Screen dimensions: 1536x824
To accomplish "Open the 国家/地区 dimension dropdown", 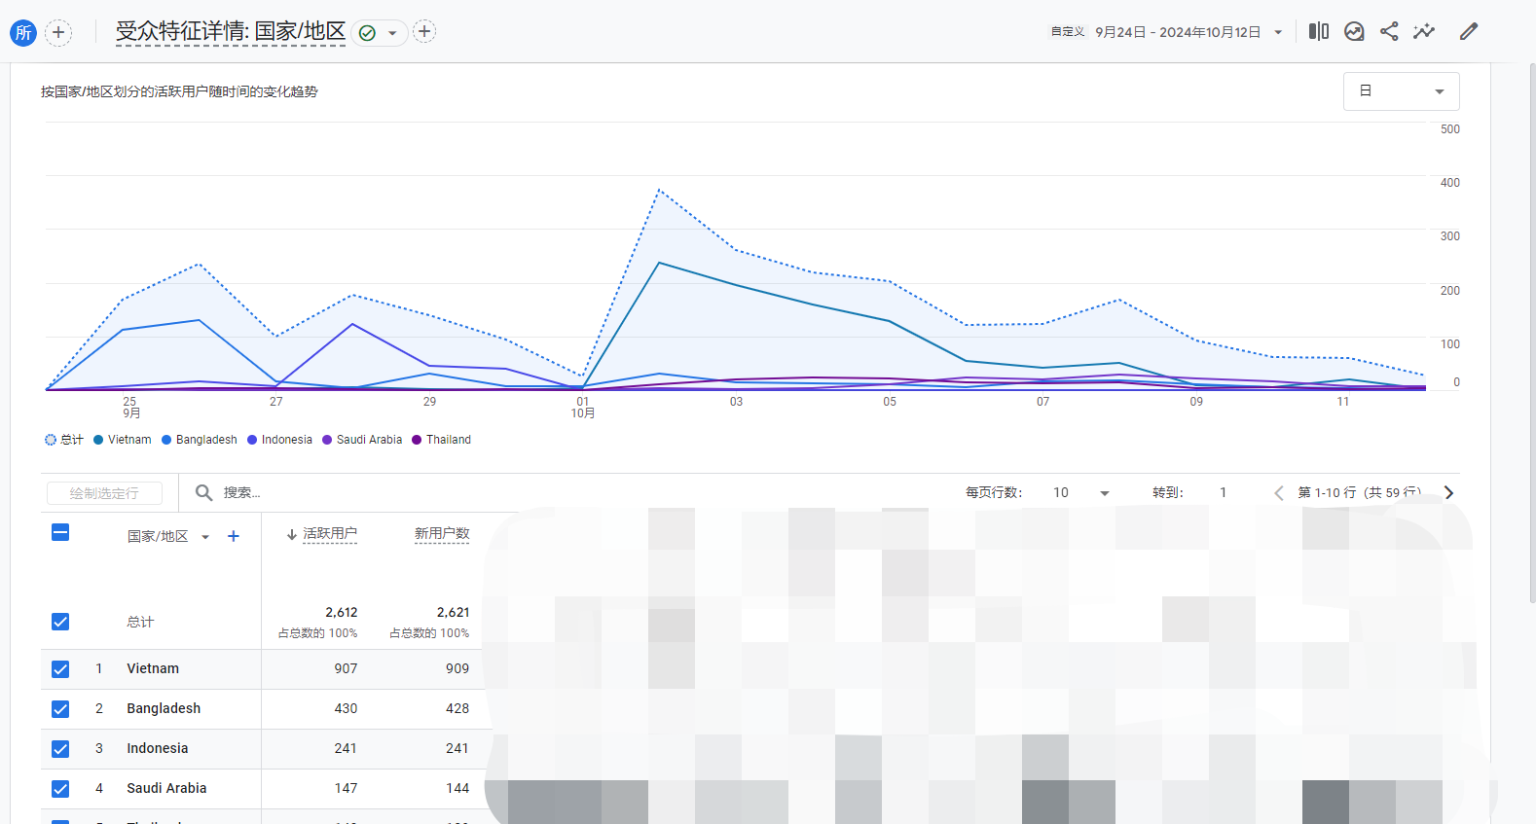I will 168,536.
